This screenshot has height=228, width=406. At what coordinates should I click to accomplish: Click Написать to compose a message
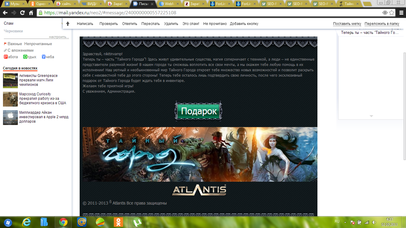pyautogui.click(x=85, y=24)
